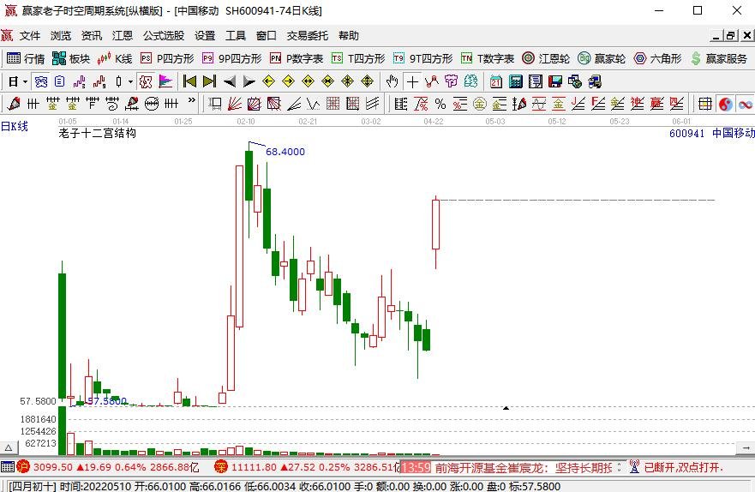Open the notepad memo icon

536,81
